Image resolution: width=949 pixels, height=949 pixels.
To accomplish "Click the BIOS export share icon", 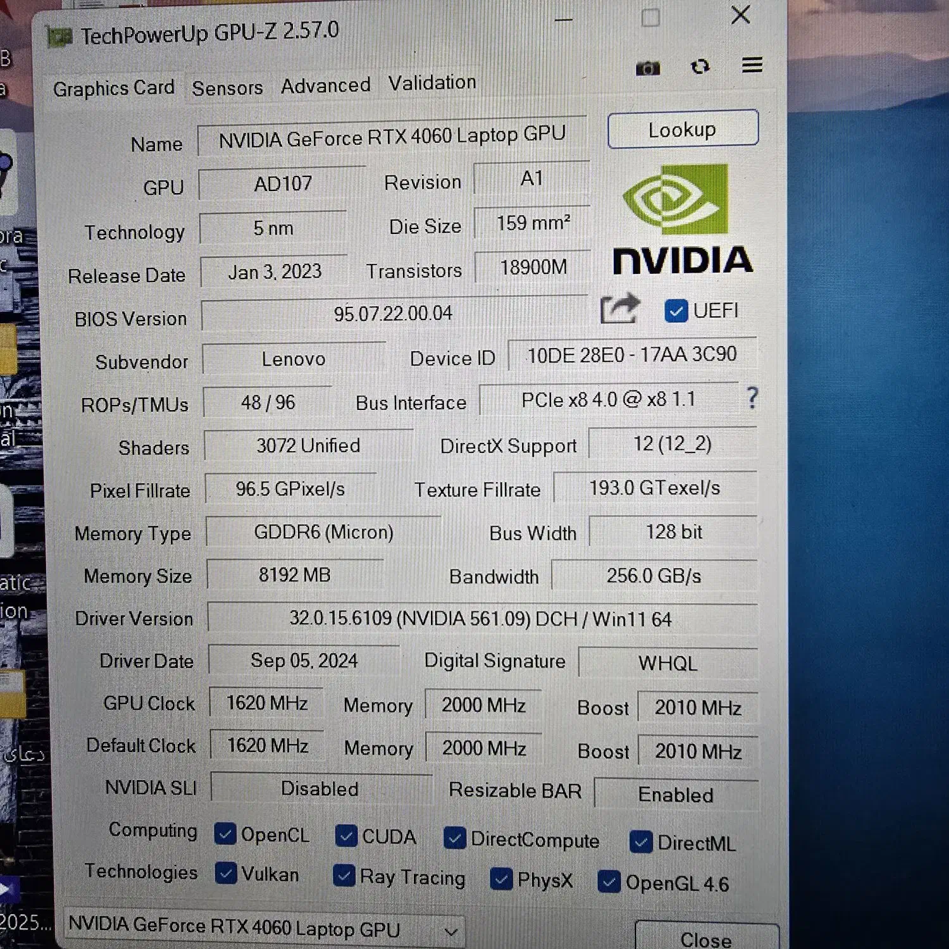I will 619,309.
